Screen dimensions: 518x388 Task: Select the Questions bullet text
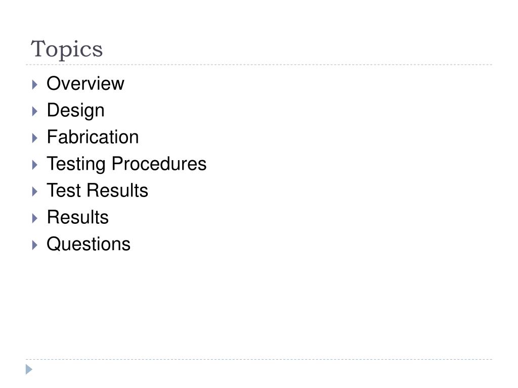pos(89,244)
